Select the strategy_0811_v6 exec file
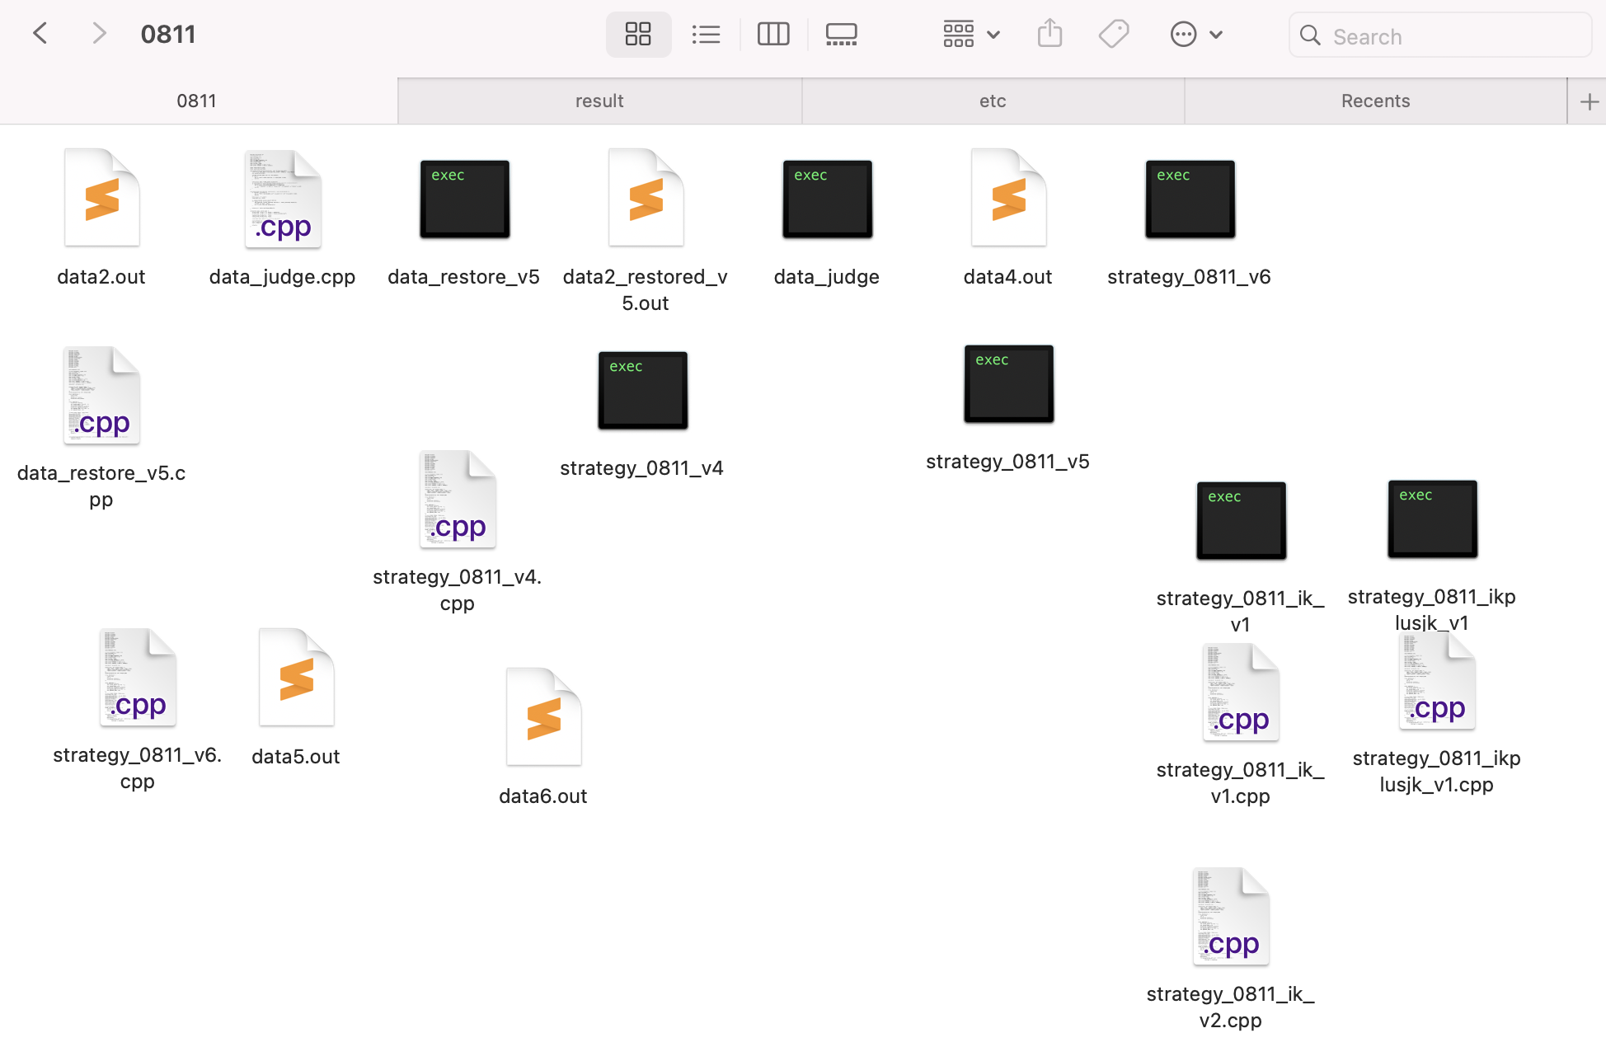 pyautogui.click(x=1190, y=199)
